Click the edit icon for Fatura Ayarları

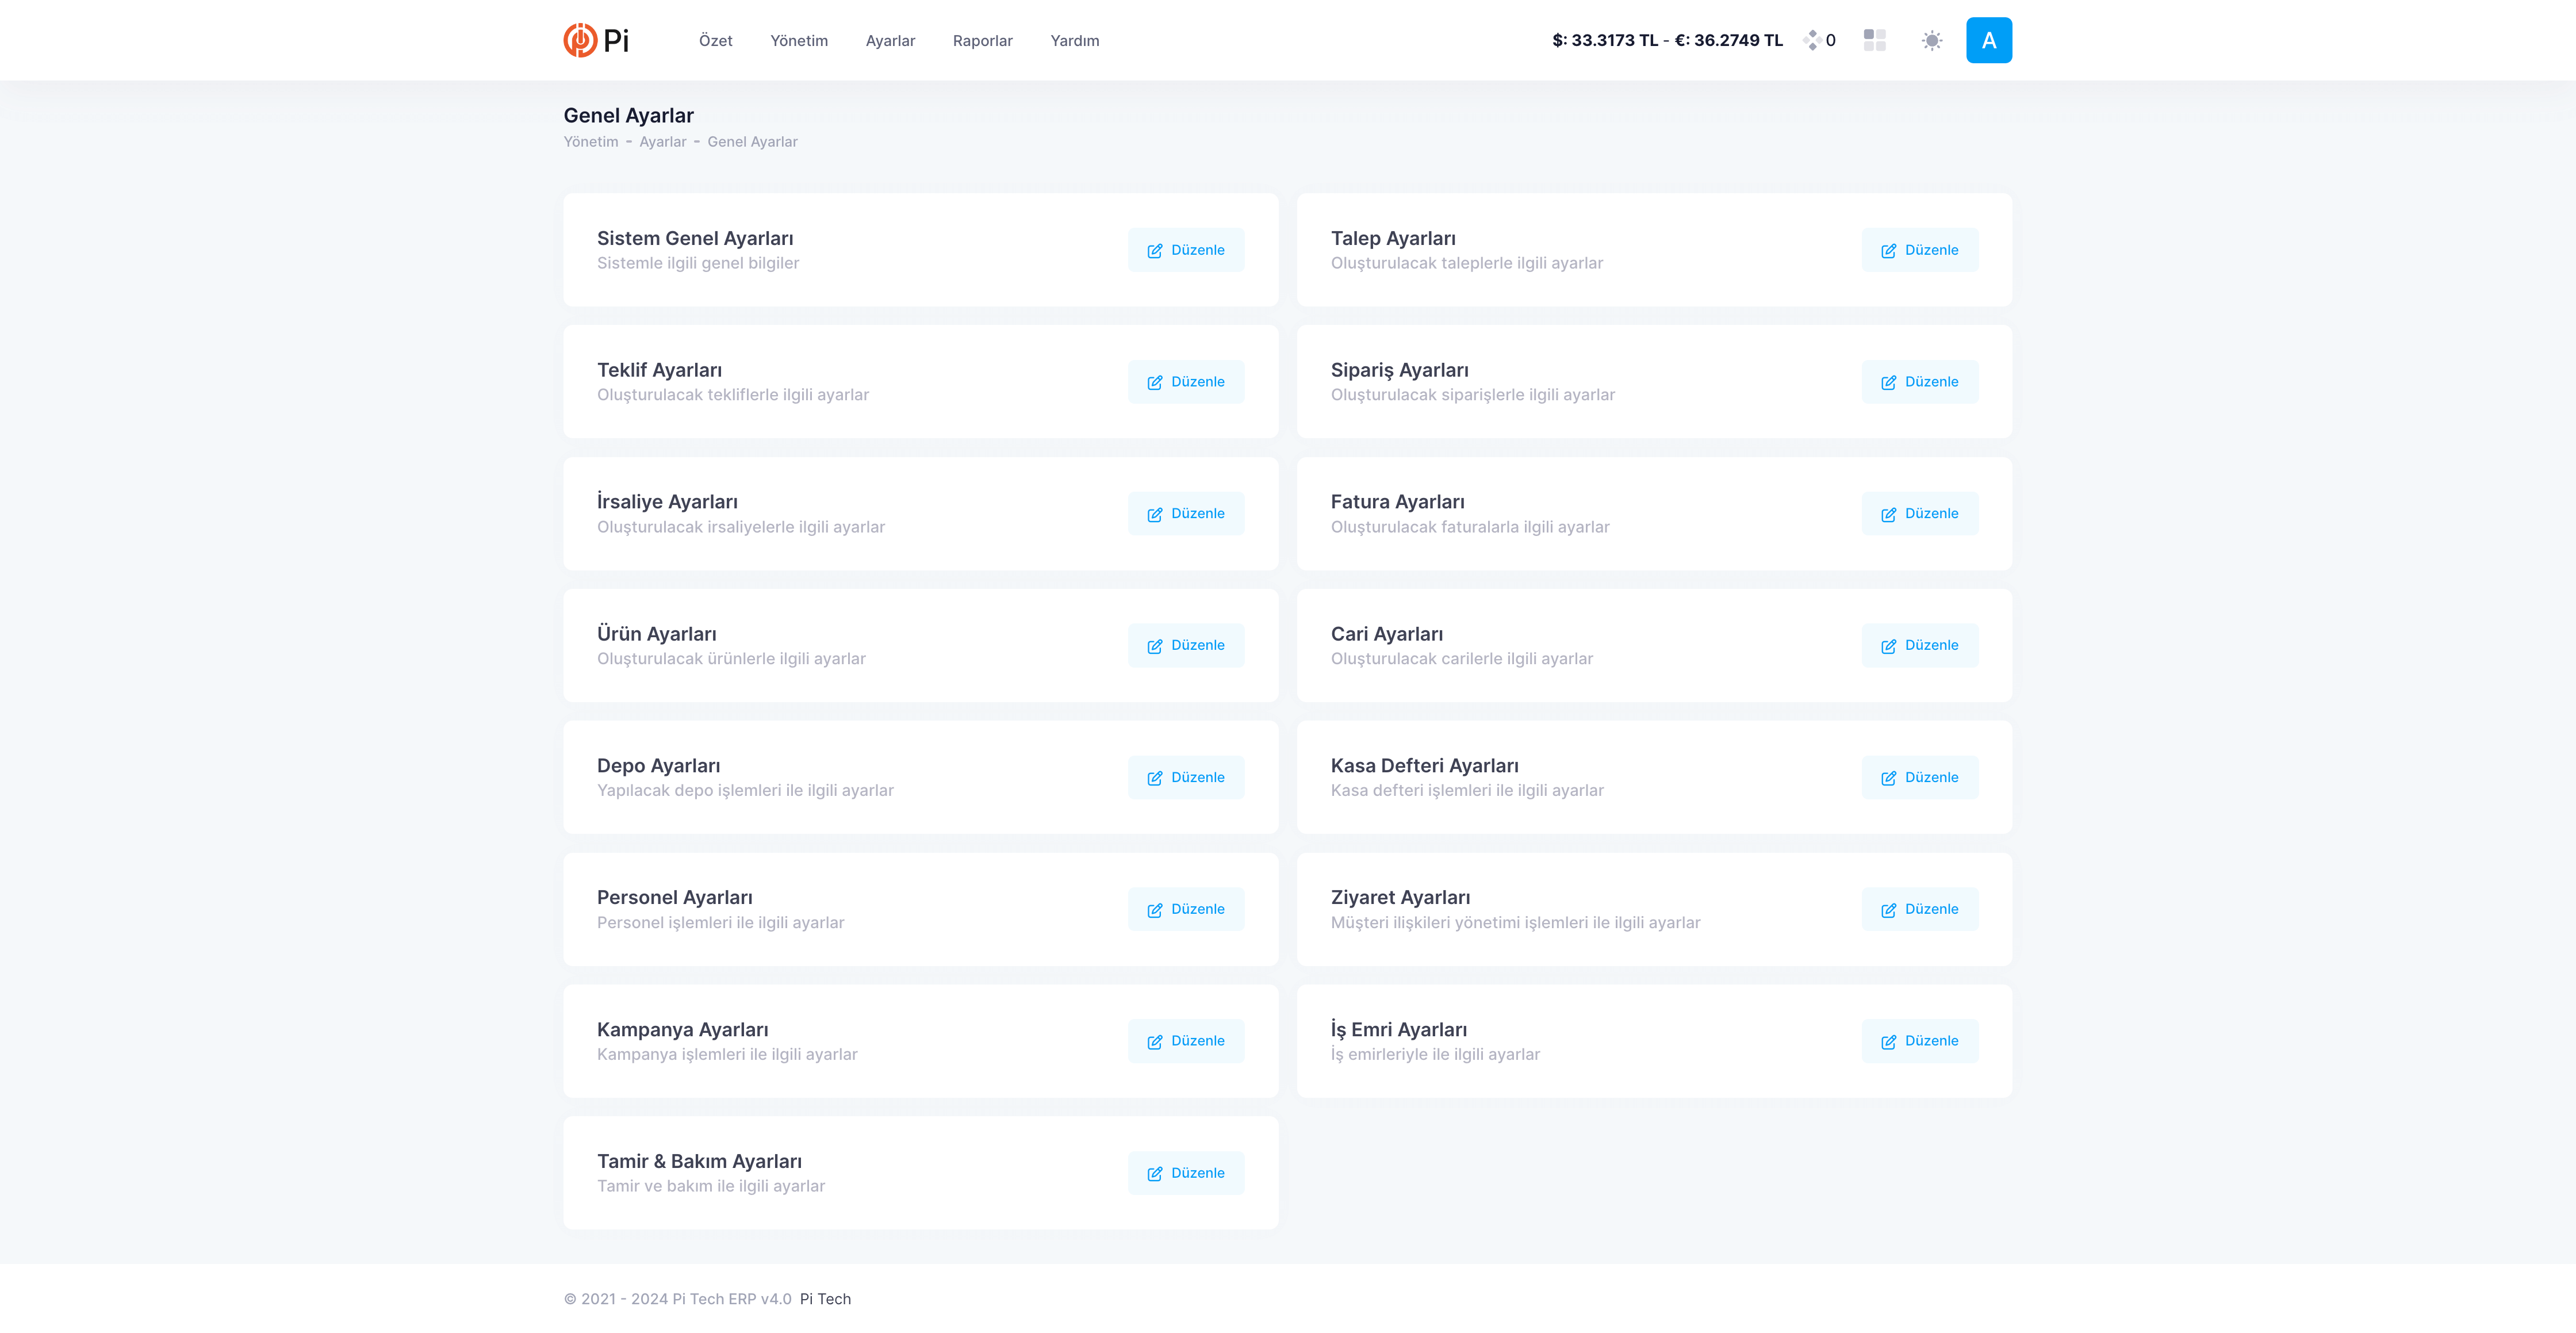[1888, 514]
